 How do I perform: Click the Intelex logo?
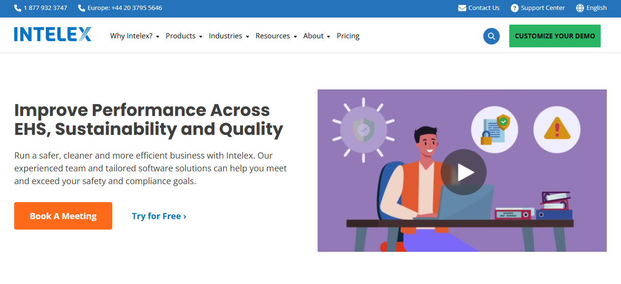53,35
